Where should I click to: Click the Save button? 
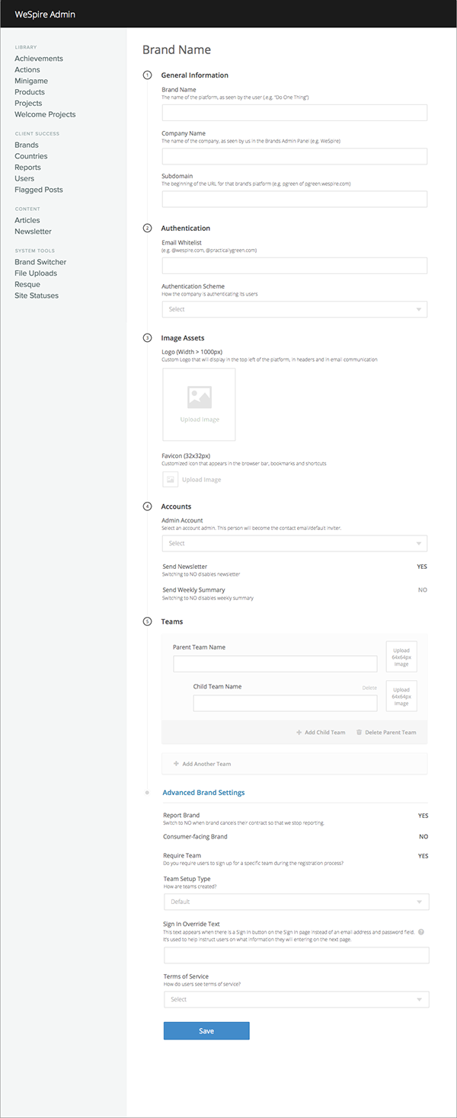point(206,1030)
